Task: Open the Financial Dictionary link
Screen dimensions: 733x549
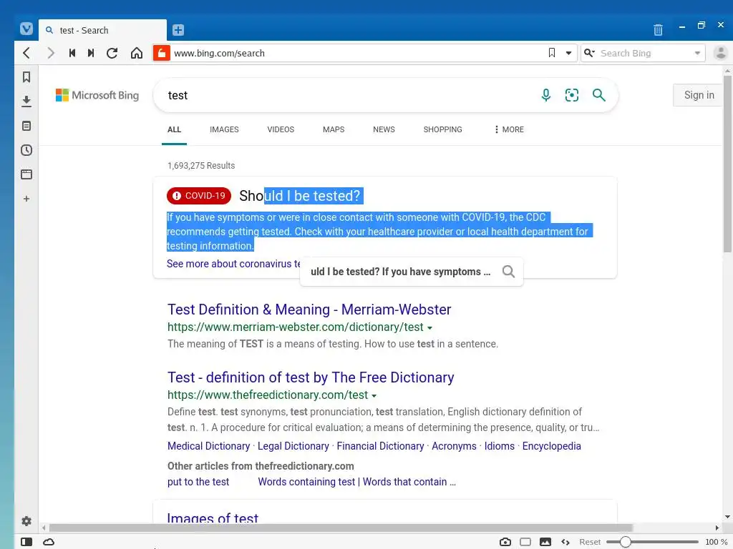Action: click(x=381, y=446)
